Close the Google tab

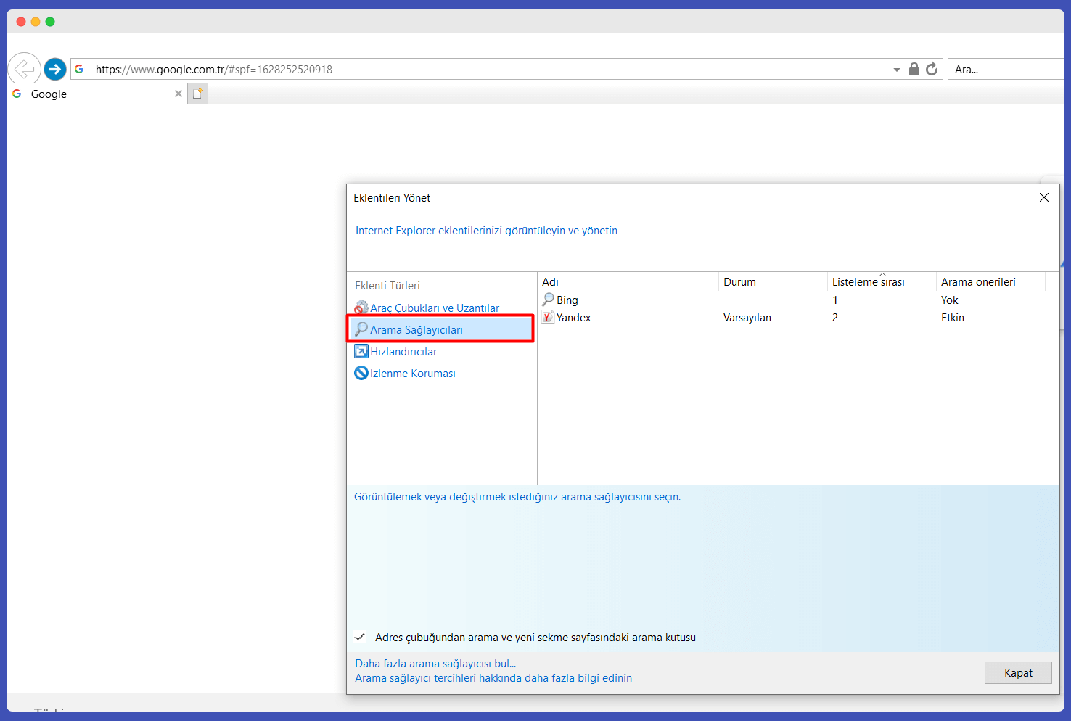click(x=178, y=94)
